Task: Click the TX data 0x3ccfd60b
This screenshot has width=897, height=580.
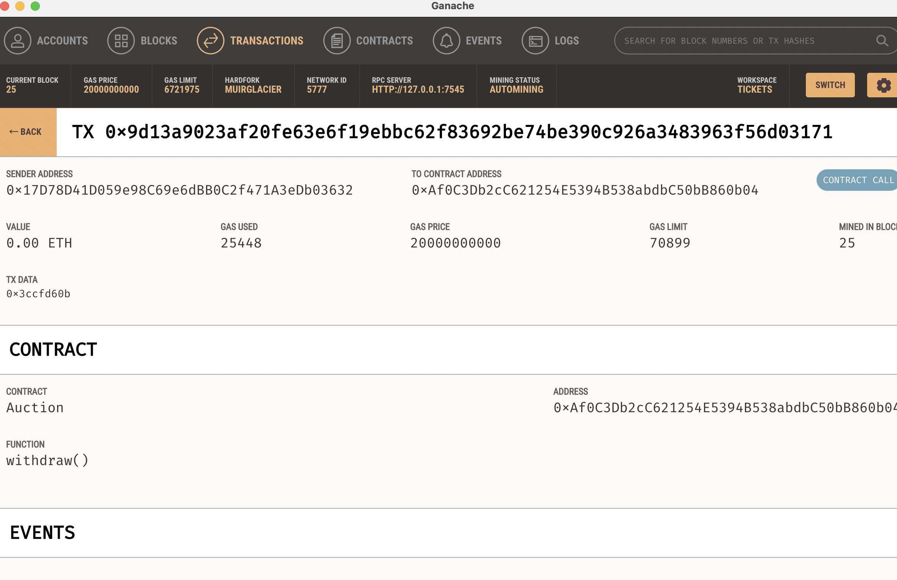Action: (x=38, y=294)
